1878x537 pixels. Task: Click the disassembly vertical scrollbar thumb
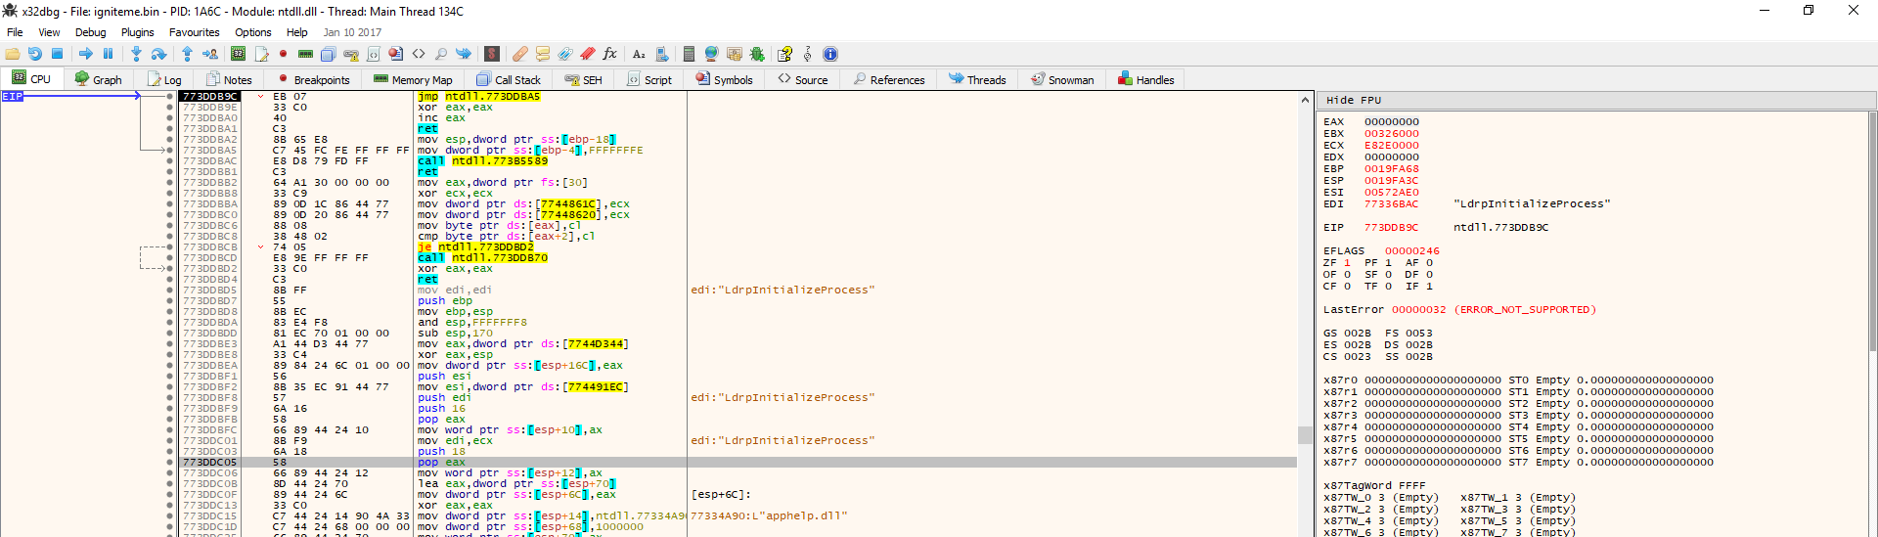pyautogui.click(x=1305, y=435)
